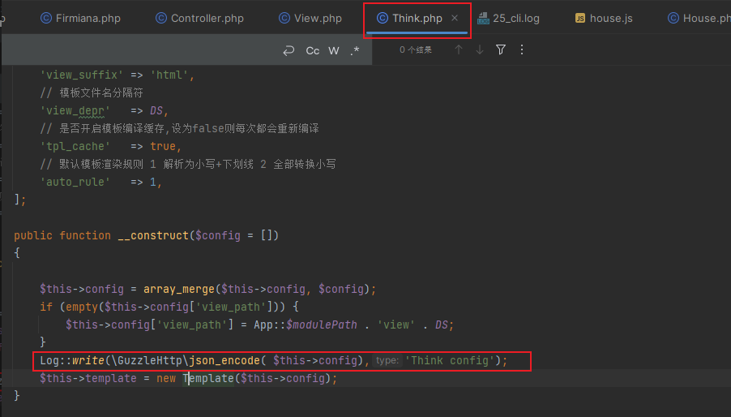This screenshot has width=731, height=417.
Task: Click the 'view_depr' config key
Action: point(75,111)
